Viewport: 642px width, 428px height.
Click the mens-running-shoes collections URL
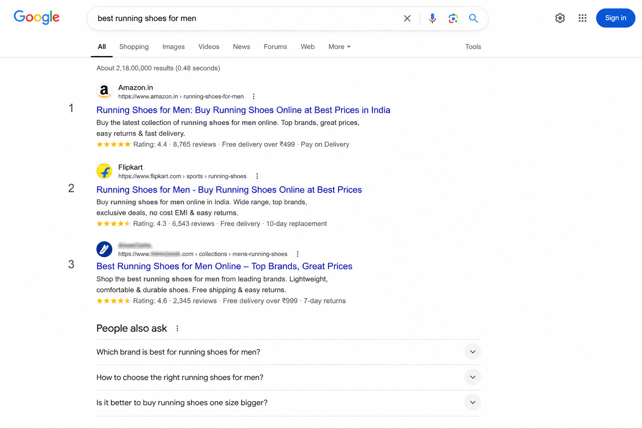[x=203, y=254]
